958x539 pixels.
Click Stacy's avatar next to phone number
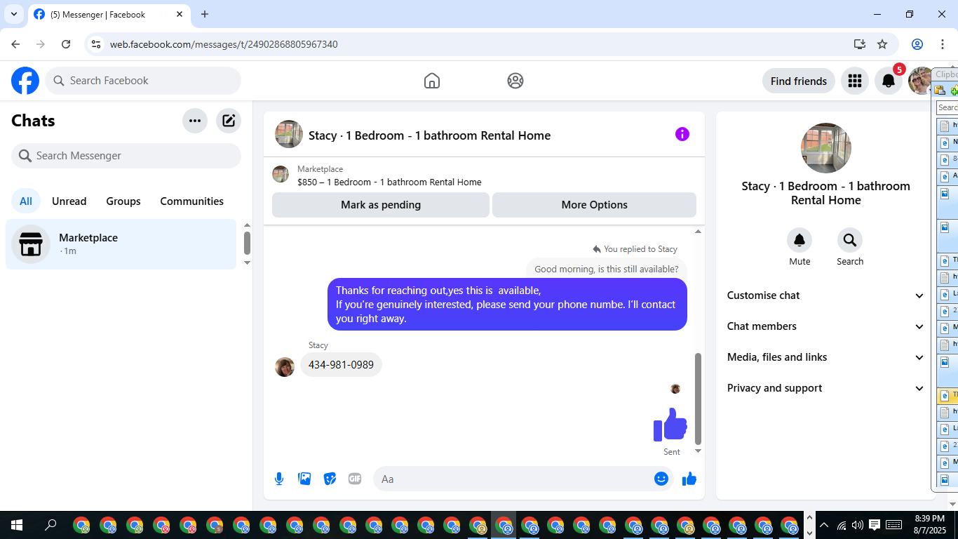tap(285, 367)
